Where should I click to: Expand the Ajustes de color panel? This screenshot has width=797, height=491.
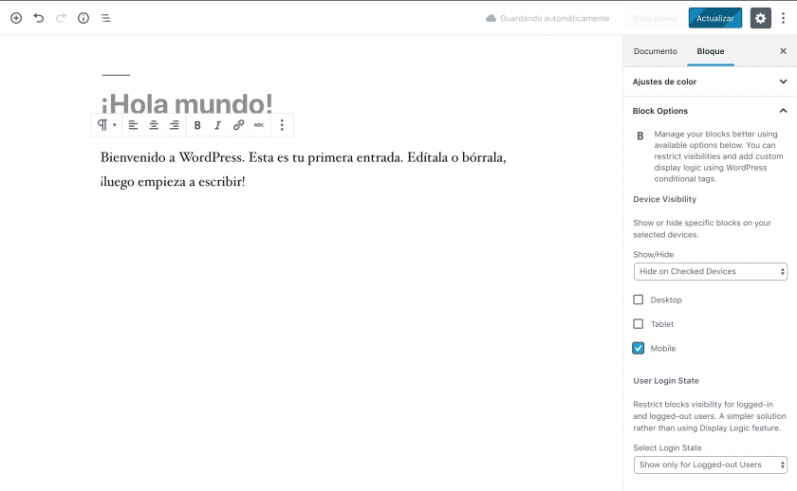pyautogui.click(x=709, y=82)
